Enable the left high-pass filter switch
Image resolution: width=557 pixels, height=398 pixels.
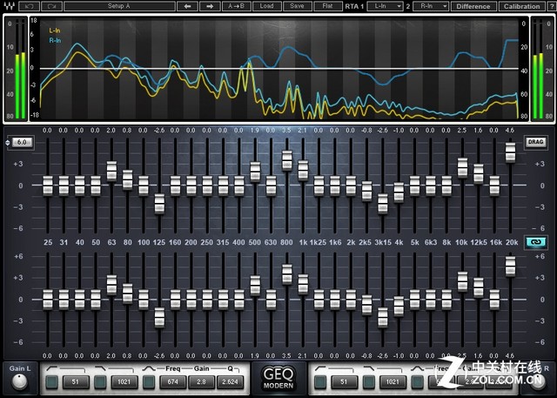pyautogui.click(x=52, y=382)
